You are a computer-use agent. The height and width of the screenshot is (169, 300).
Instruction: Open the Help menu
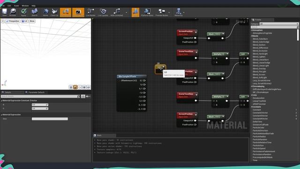pyautogui.click(x=33, y=6)
